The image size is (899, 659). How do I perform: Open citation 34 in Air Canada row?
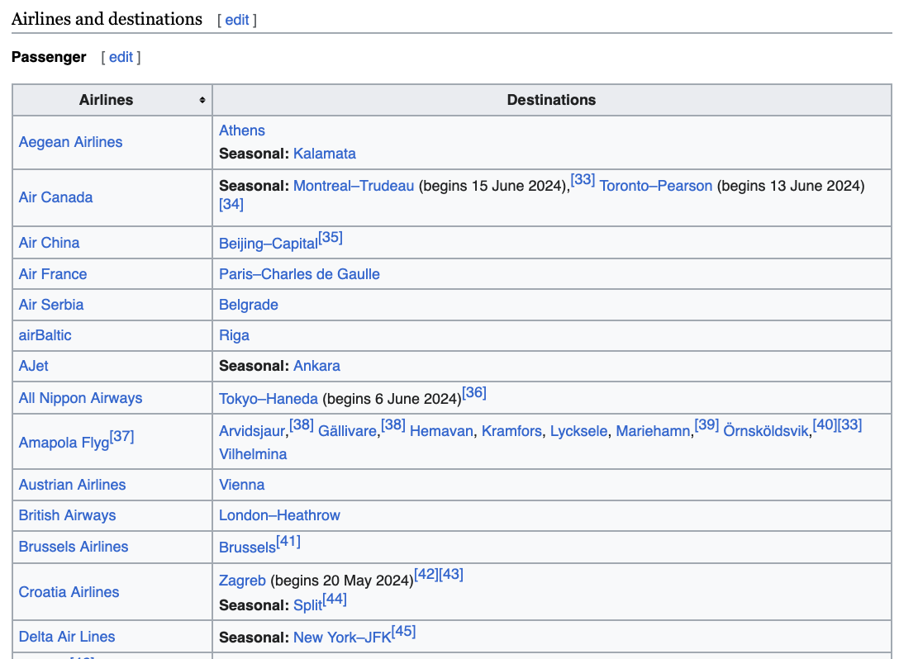(231, 204)
